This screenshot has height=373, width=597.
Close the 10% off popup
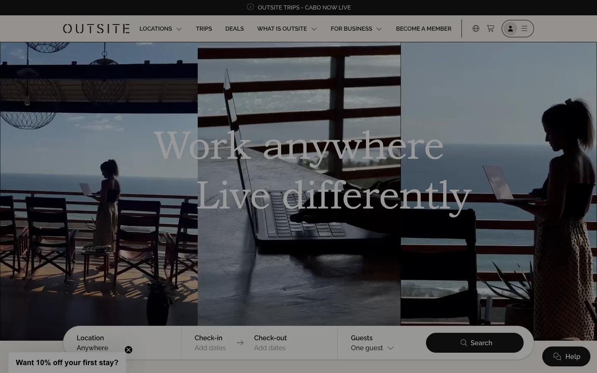pyautogui.click(x=129, y=350)
